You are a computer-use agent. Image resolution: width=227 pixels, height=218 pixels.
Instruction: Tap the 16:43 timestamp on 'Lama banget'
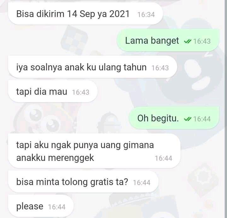[202, 41]
